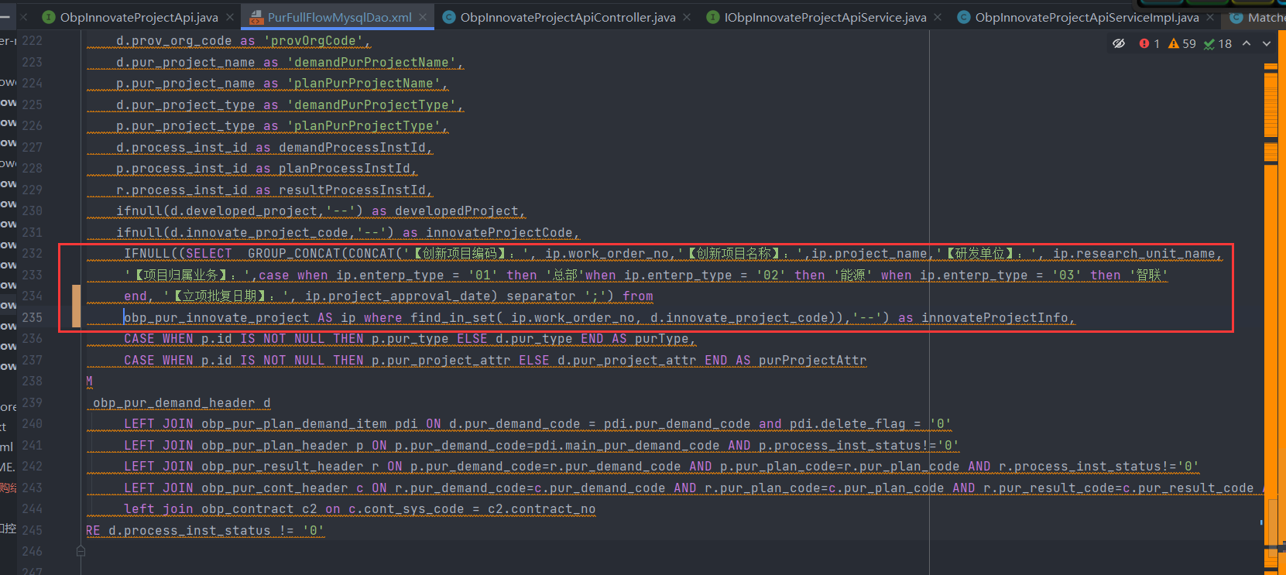Viewport: 1286px width, 575px height.
Task: Switch to the ObpInnovateProjectApi.java tab
Action: tap(139, 17)
